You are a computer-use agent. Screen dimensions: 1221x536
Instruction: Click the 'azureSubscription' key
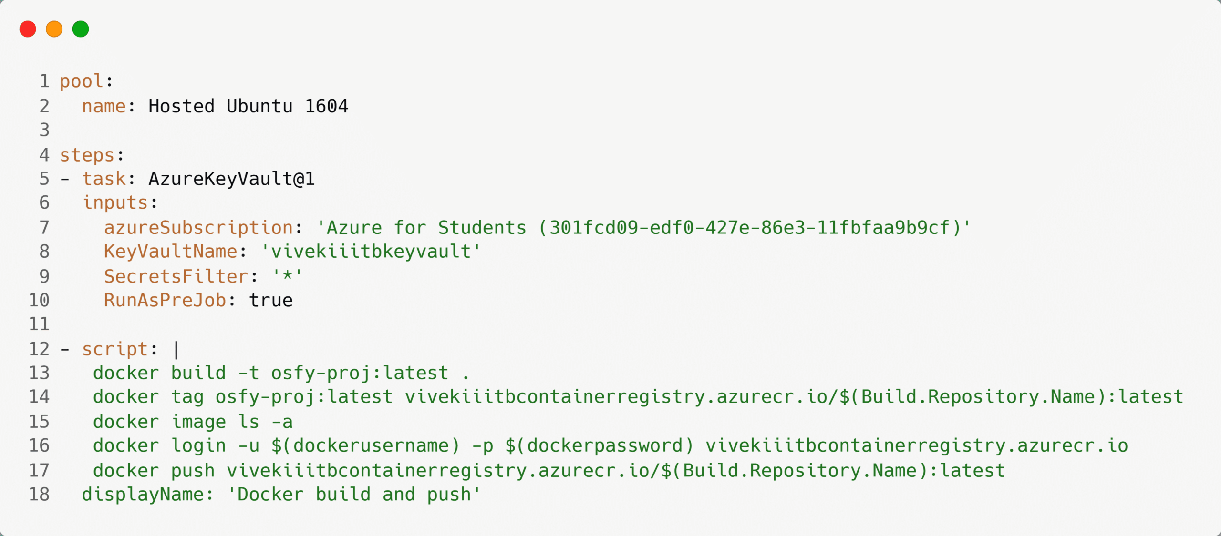point(198,227)
